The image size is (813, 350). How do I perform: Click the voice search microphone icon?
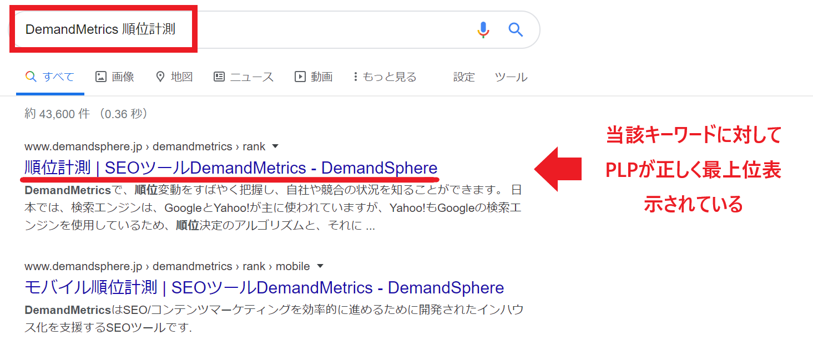483,30
